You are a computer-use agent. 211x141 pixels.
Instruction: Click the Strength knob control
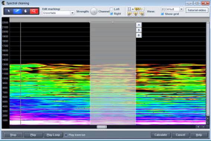click(x=94, y=11)
